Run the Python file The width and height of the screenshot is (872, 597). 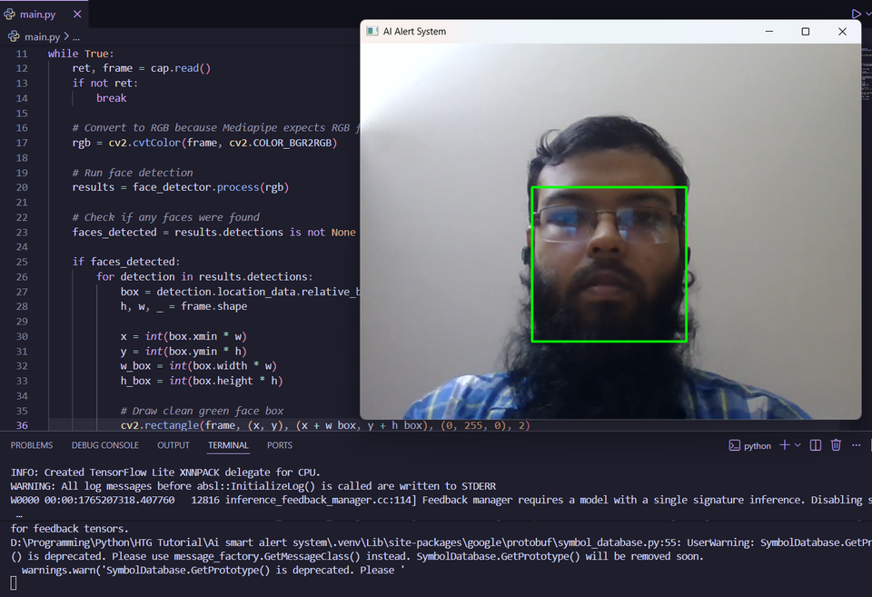(856, 13)
